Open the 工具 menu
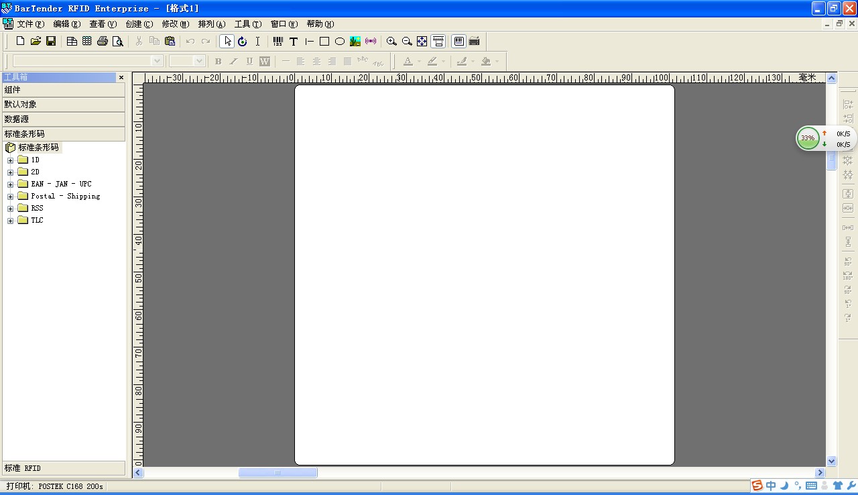The width and height of the screenshot is (858, 495). 247,24
